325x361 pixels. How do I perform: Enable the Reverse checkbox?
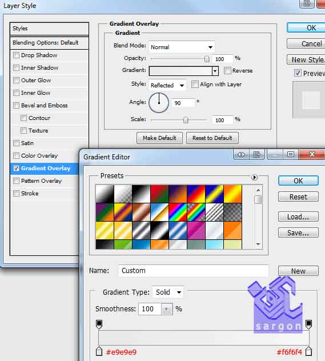pyautogui.click(x=227, y=70)
